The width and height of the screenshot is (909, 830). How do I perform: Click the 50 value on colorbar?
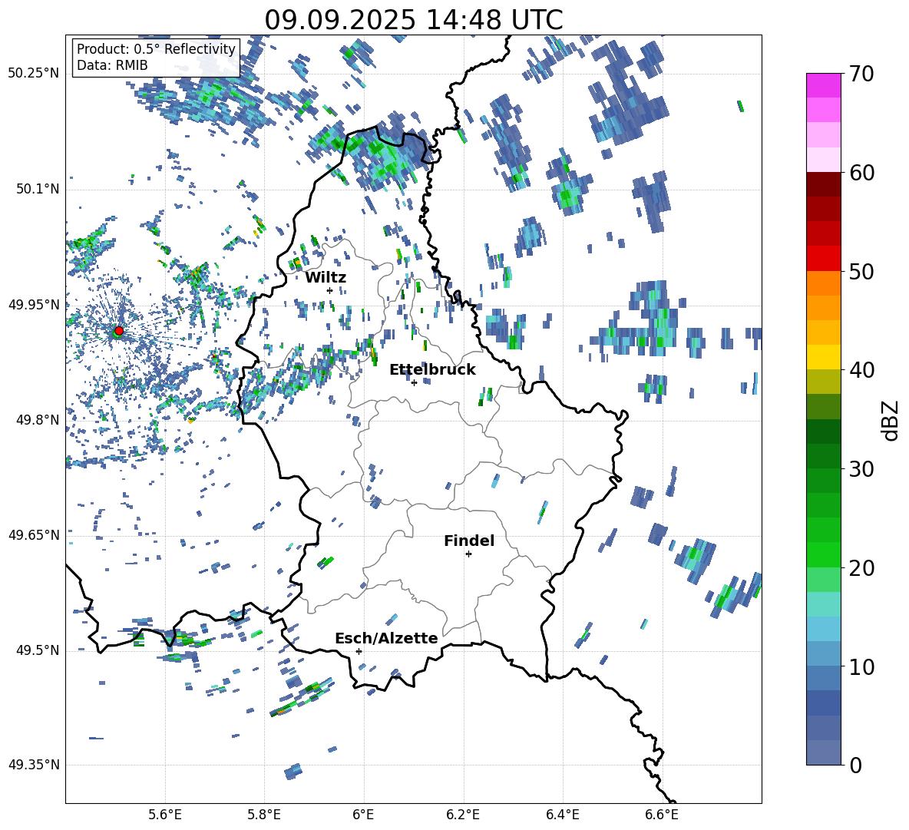(x=861, y=272)
